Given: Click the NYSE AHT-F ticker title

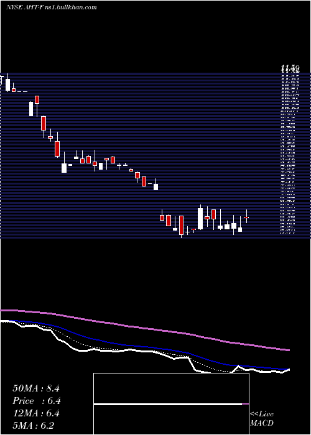Looking at the screenshot, I should (x=24, y=7).
